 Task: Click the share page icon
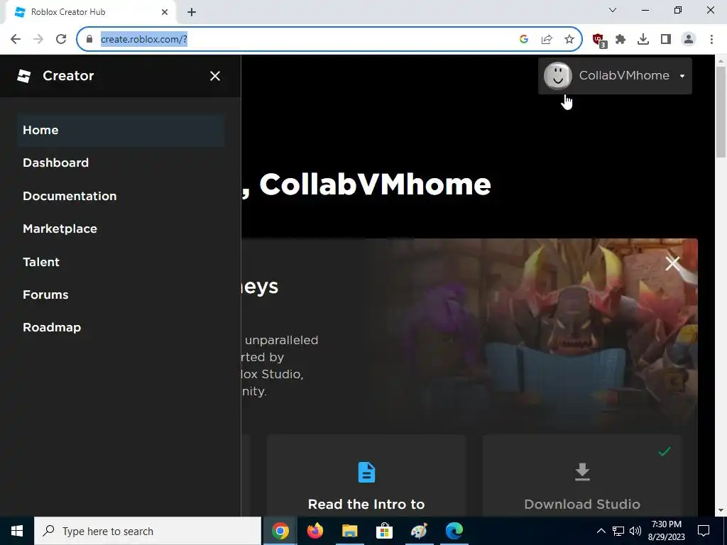tap(547, 40)
